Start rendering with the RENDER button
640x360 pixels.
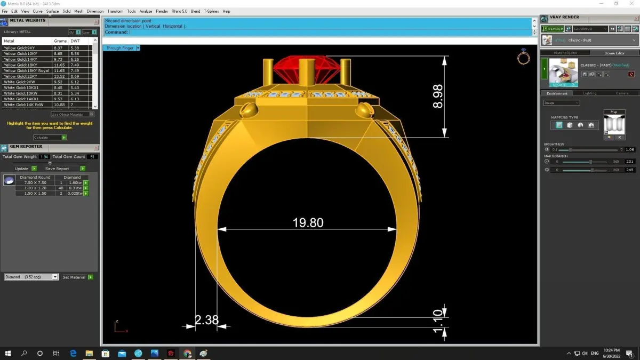pos(552,29)
